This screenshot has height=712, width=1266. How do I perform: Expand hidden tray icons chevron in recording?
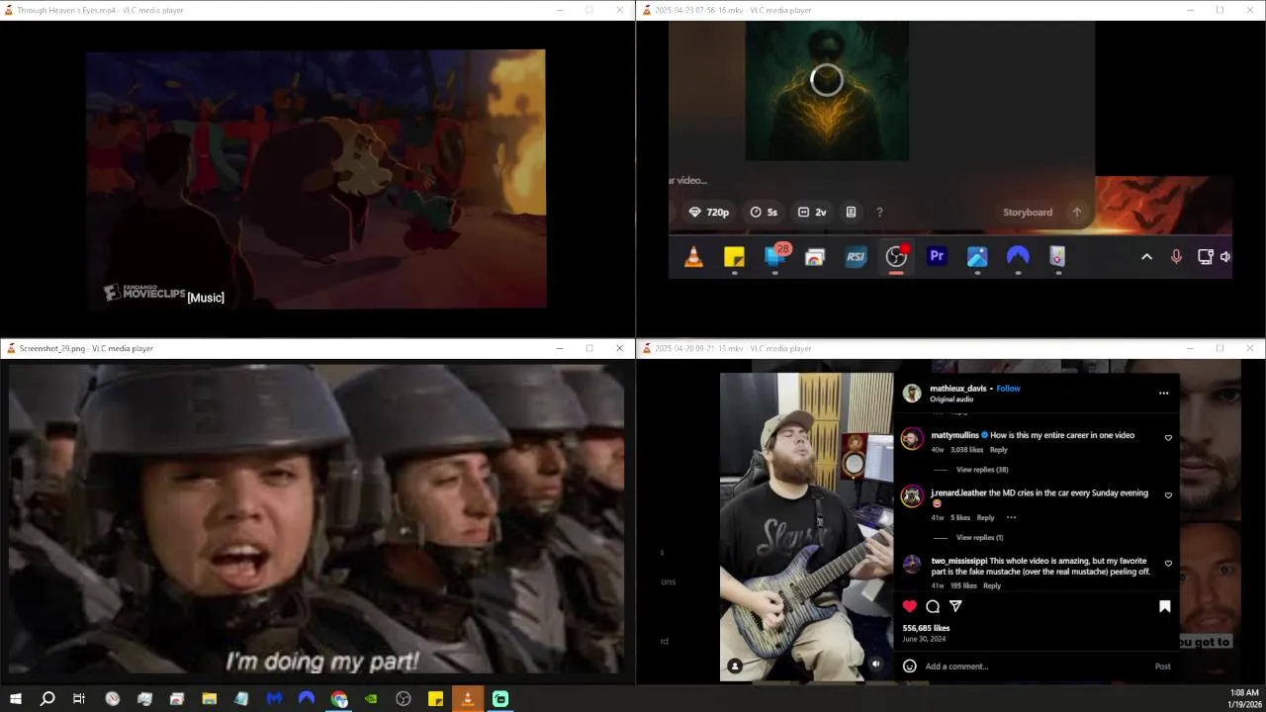[1146, 256]
